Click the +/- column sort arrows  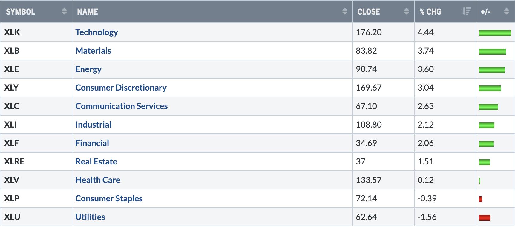[x=506, y=12]
